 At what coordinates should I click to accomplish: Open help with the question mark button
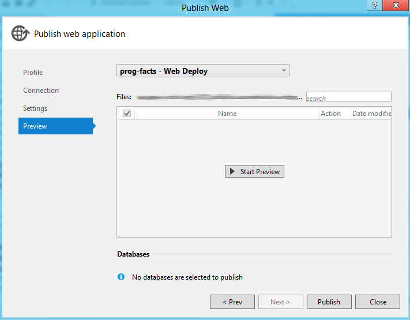pos(374,5)
